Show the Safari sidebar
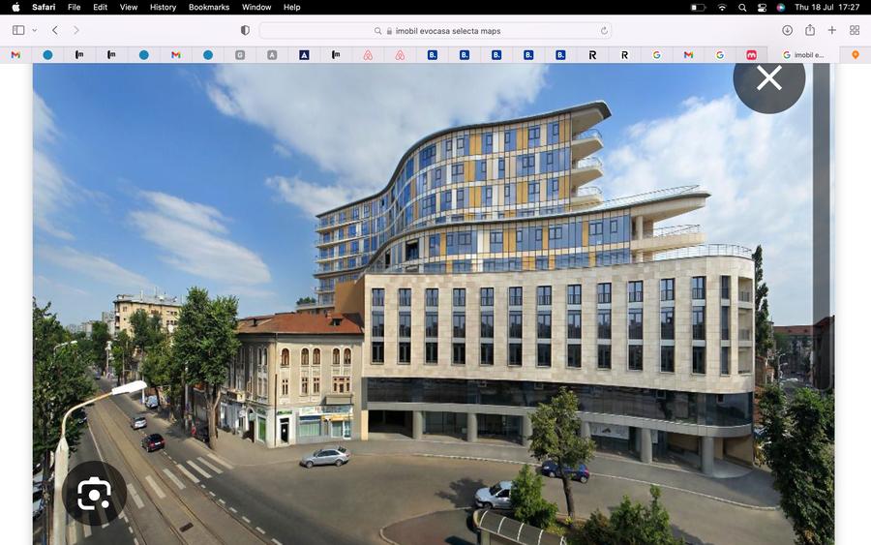 pyautogui.click(x=18, y=30)
